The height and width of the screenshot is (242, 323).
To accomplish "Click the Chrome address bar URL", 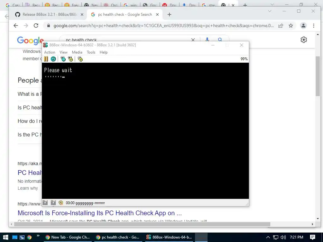I will coord(164,26).
